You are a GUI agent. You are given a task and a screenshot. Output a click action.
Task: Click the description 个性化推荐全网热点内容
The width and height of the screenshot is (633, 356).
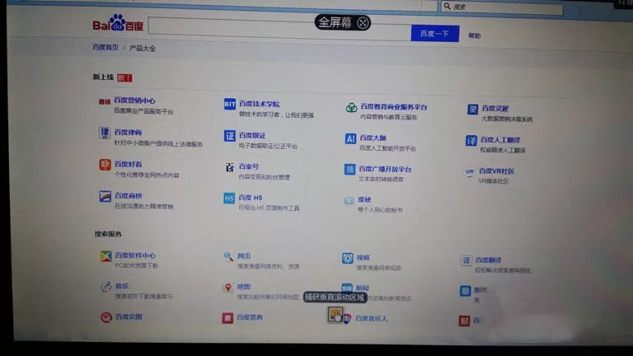click(x=147, y=176)
